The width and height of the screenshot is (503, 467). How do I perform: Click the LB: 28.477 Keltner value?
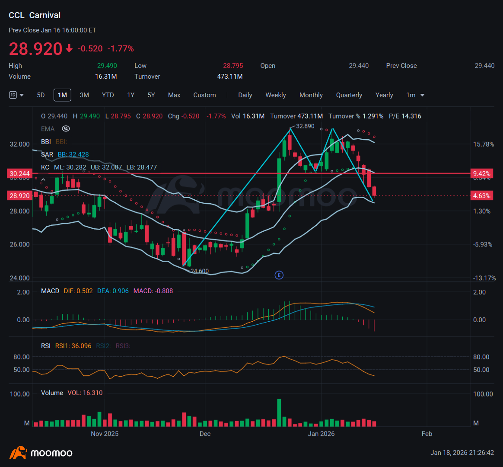(x=141, y=167)
